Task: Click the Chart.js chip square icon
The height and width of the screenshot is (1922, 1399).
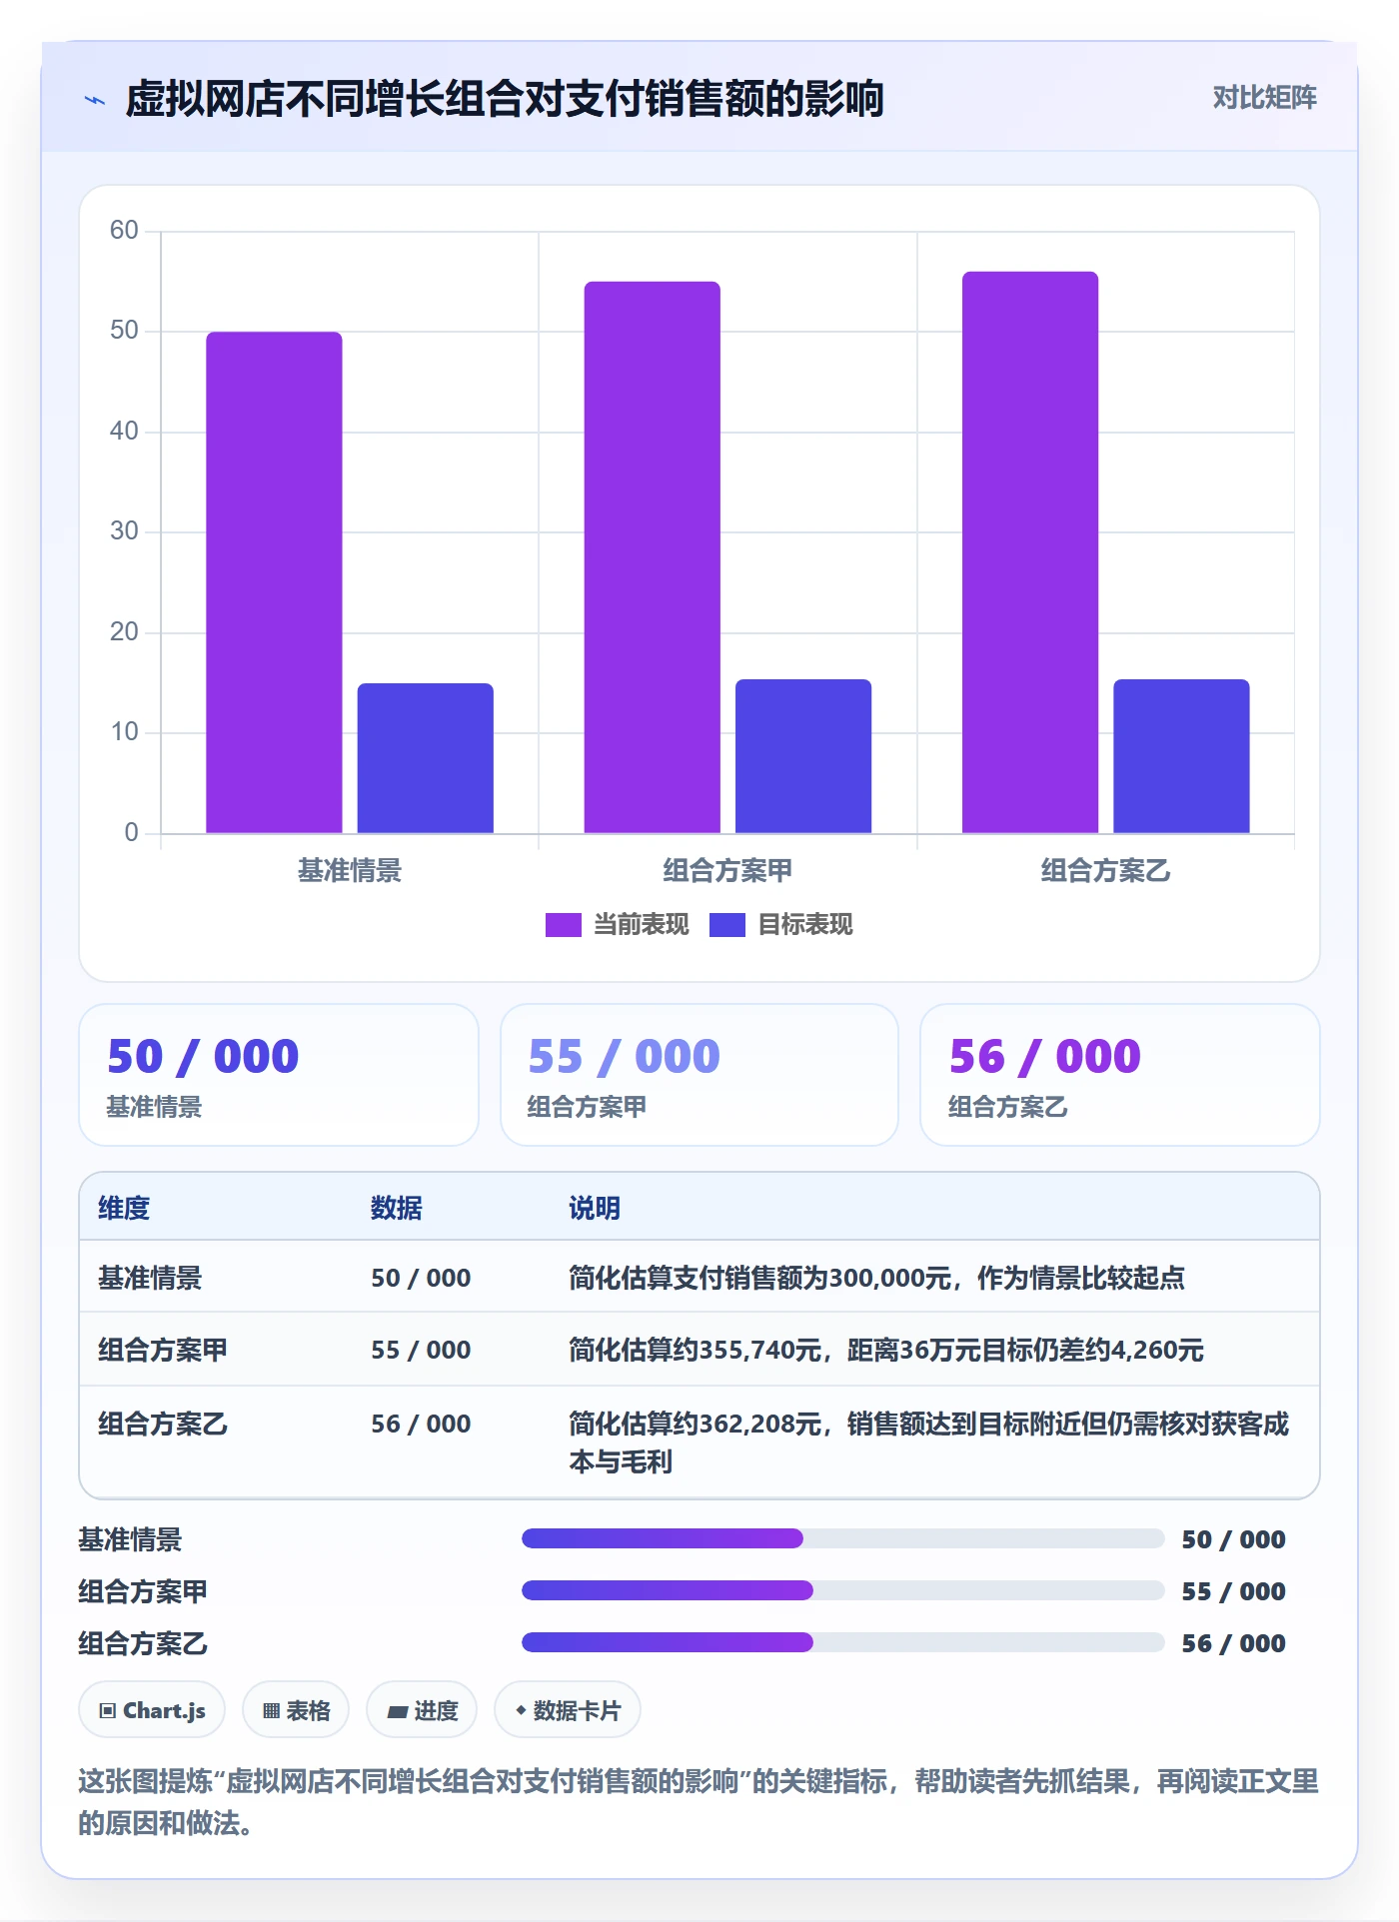Action: (108, 1711)
